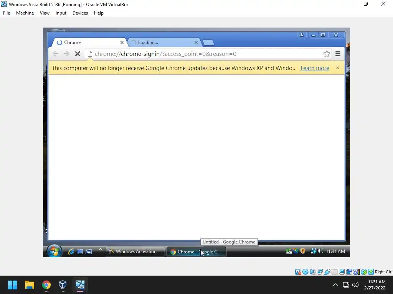The image size is (393, 294).
Task: Open File Explorer from host taskbar
Action: click(29, 285)
